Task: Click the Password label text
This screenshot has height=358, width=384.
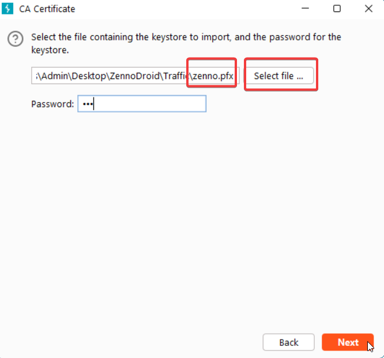Action: (x=52, y=104)
